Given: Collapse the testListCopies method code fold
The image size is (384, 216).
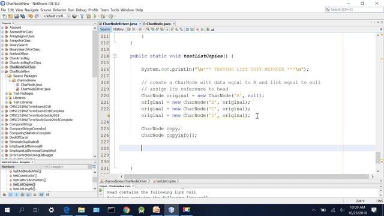Looking at the screenshot, I should (x=115, y=56).
